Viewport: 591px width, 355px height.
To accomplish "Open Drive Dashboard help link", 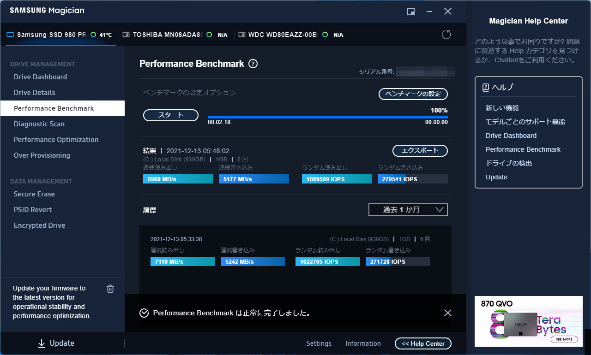I will coord(511,136).
